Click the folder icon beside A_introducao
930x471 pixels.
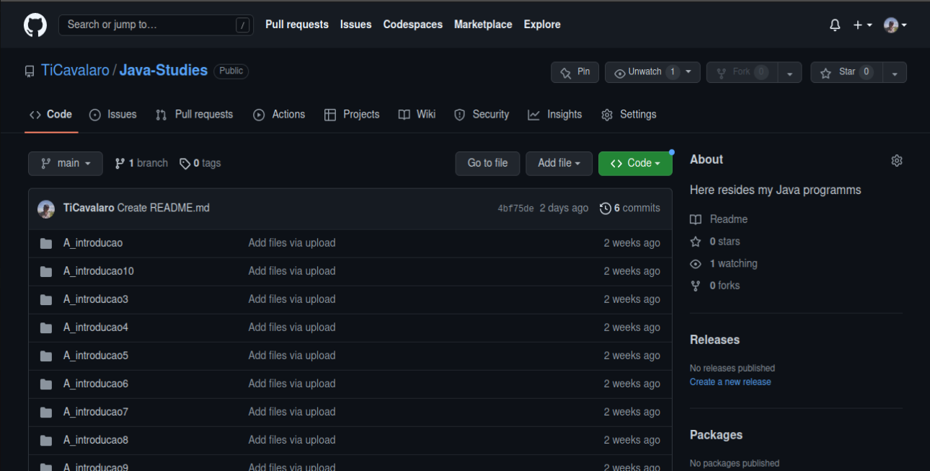pos(46,244)
